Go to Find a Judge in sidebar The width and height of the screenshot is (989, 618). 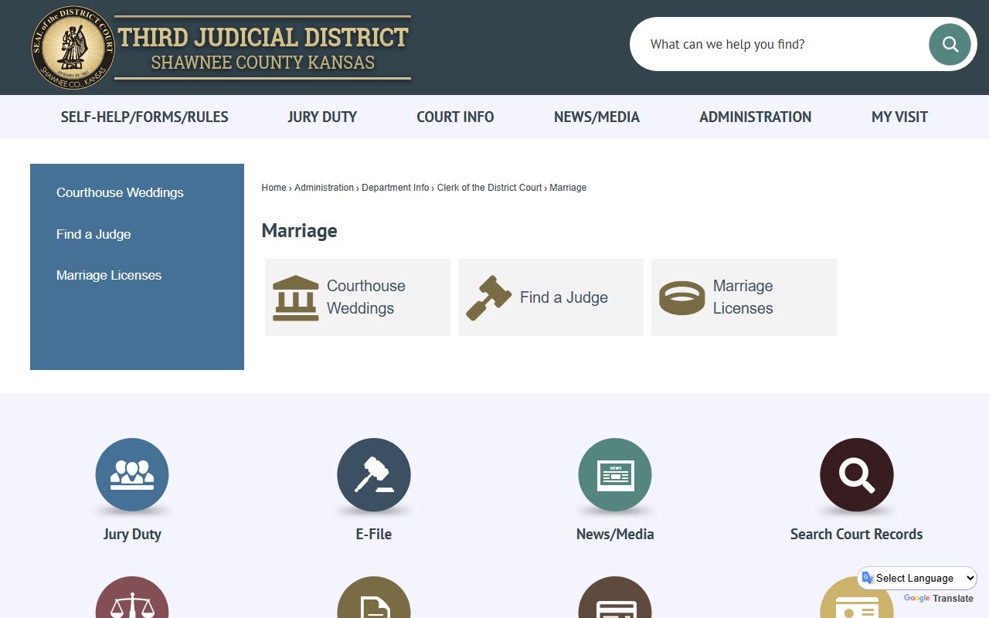pyautogui.click(x=93, y=234)
